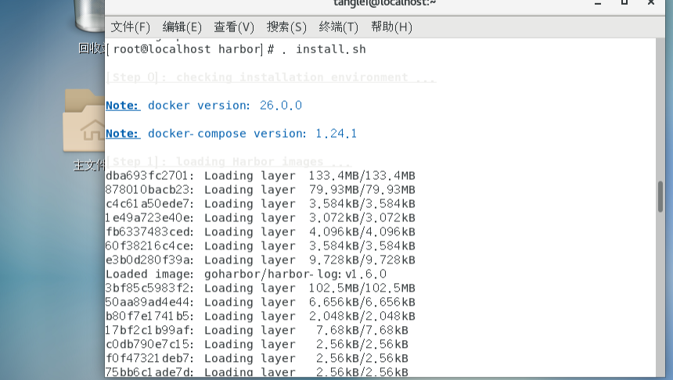The image size is (673, 380).
Task: Maximize the terminal window
Action: [x=624, y=3]
